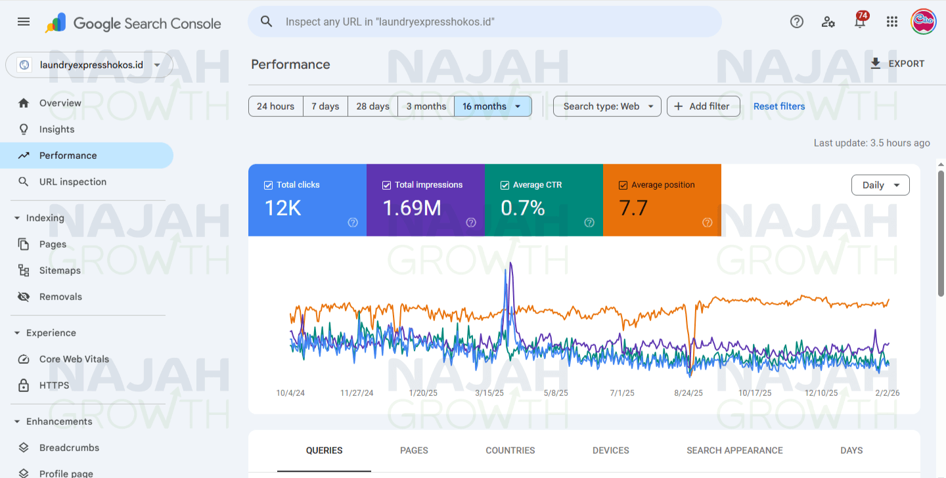
Task: Click the plus icon in Add filter
Action: tap(679, 106)
